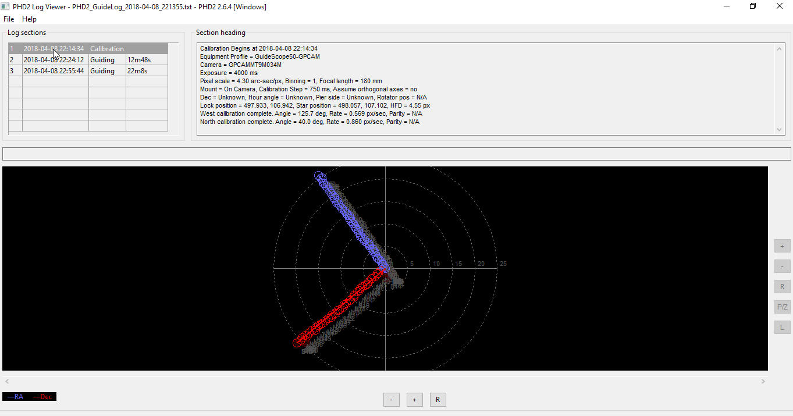This screenshot has height=416, width=793.
Task: Select the Calibration log section row
Action: (x=87, y=49)
